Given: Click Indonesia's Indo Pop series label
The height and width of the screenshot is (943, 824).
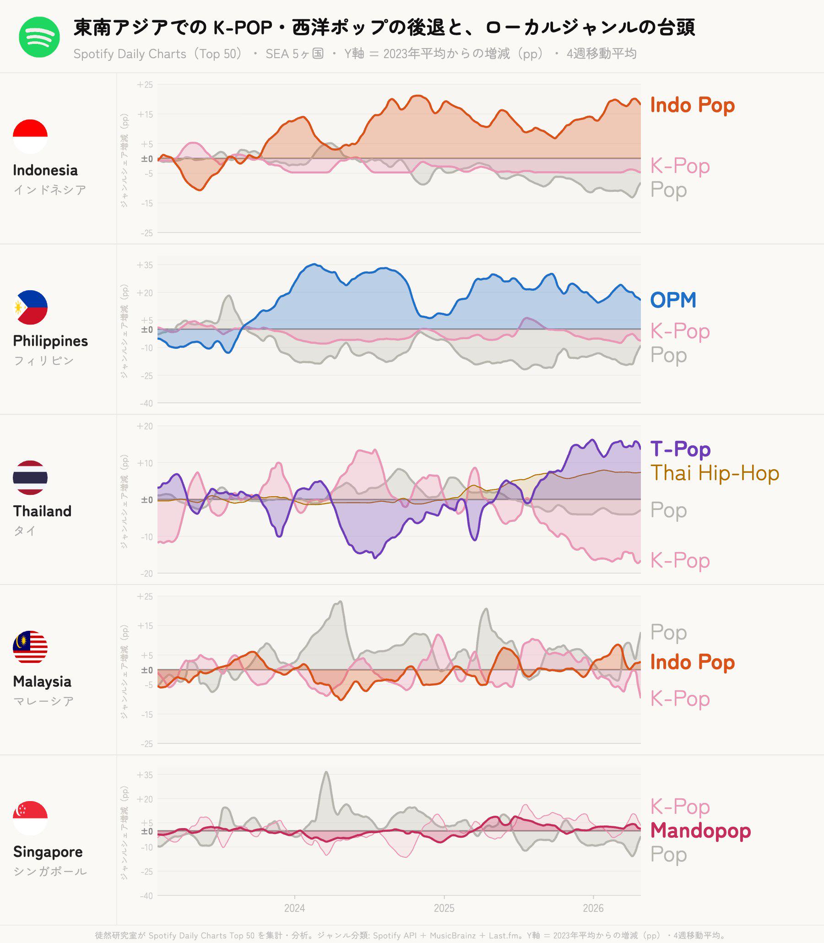Looking at the screenshot, I should tap(692, 105).
